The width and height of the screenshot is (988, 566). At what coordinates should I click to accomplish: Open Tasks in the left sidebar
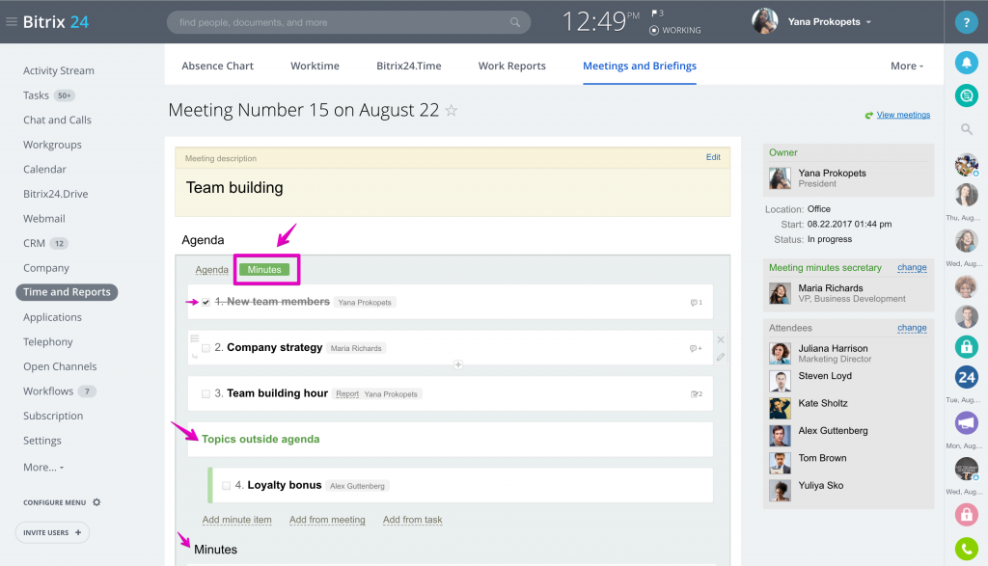click(36, 95)
